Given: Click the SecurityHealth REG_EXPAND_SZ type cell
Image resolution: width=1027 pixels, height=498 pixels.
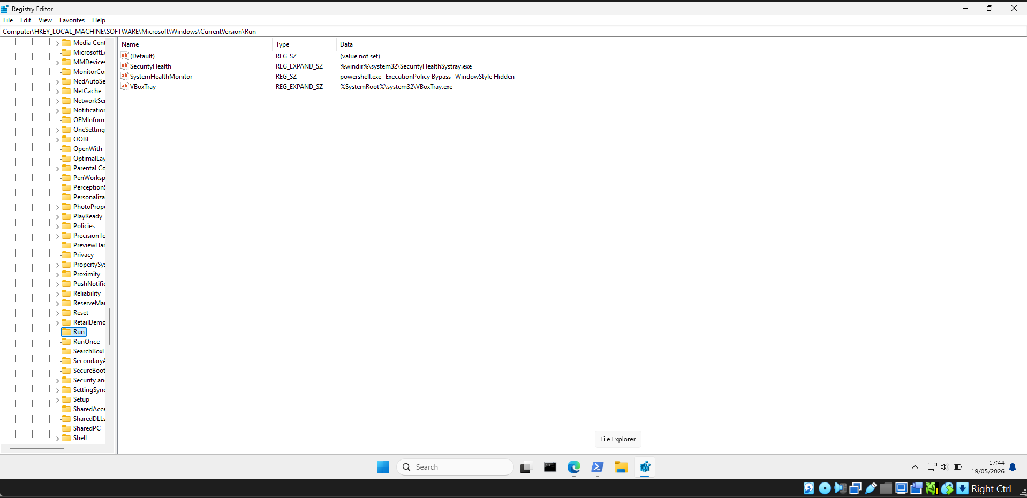Looking at the screenshot, I should pos(299,66).
